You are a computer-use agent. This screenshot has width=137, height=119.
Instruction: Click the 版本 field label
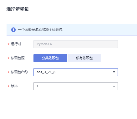pyautogui.click(x=14, y=86)
